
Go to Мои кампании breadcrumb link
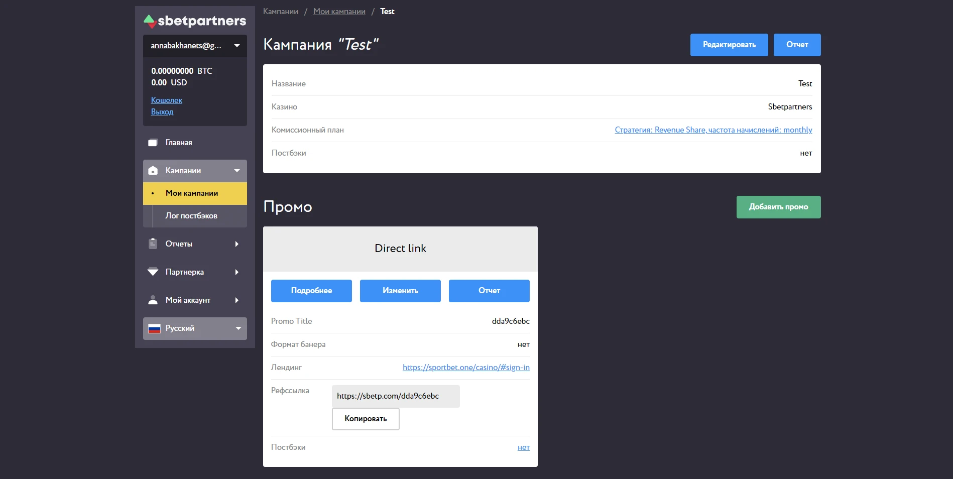(x=339, y=12)
